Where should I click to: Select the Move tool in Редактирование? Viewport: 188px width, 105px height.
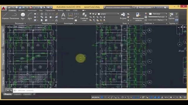pyautogui.click(x=42, y=14)
